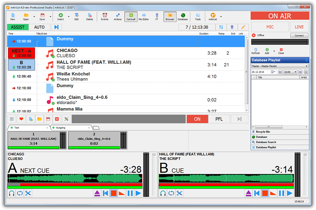Open the Cartwall panel from the toolbar
Image resolution: width=316 pixels, height=210 pixels.
pos(131,17)
